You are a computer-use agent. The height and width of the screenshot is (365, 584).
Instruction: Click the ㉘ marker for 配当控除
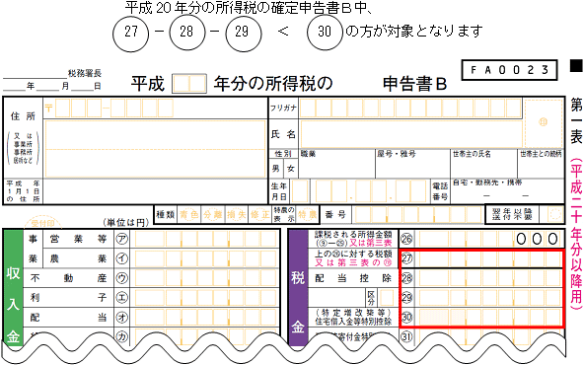tap(406, 278)
